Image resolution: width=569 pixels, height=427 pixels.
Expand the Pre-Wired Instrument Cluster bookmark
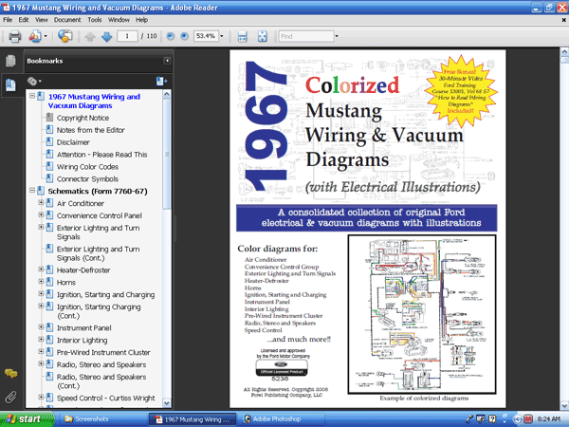pos(41,351)
